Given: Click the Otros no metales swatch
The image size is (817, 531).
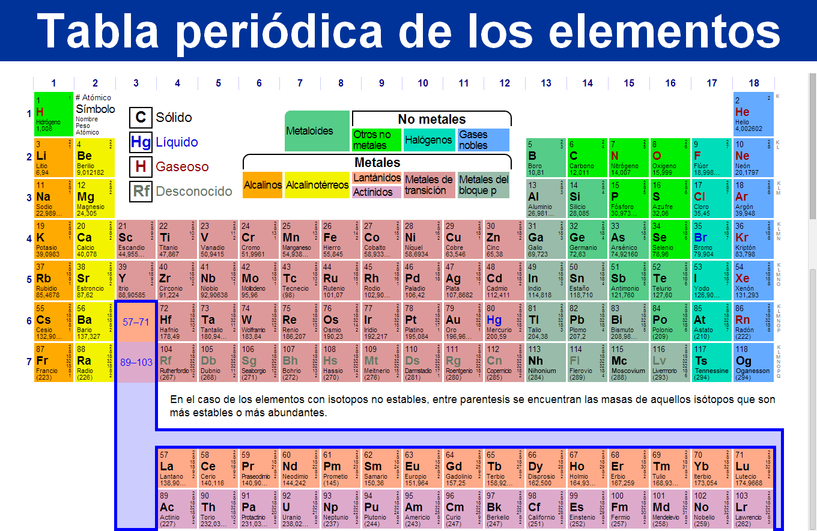Looking at the screenshot, I should coord(377,140).
